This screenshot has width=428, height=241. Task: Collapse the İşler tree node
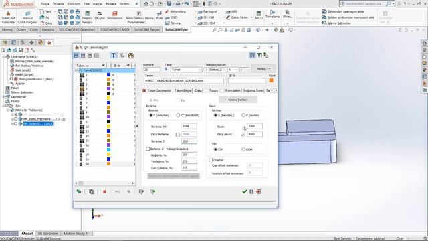pos(3,106)
